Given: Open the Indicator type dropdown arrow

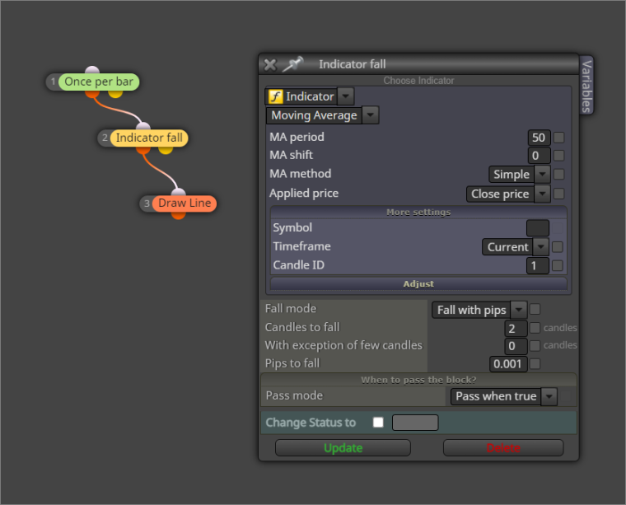Looking at the screenshot, I should (x=346, y=96).
